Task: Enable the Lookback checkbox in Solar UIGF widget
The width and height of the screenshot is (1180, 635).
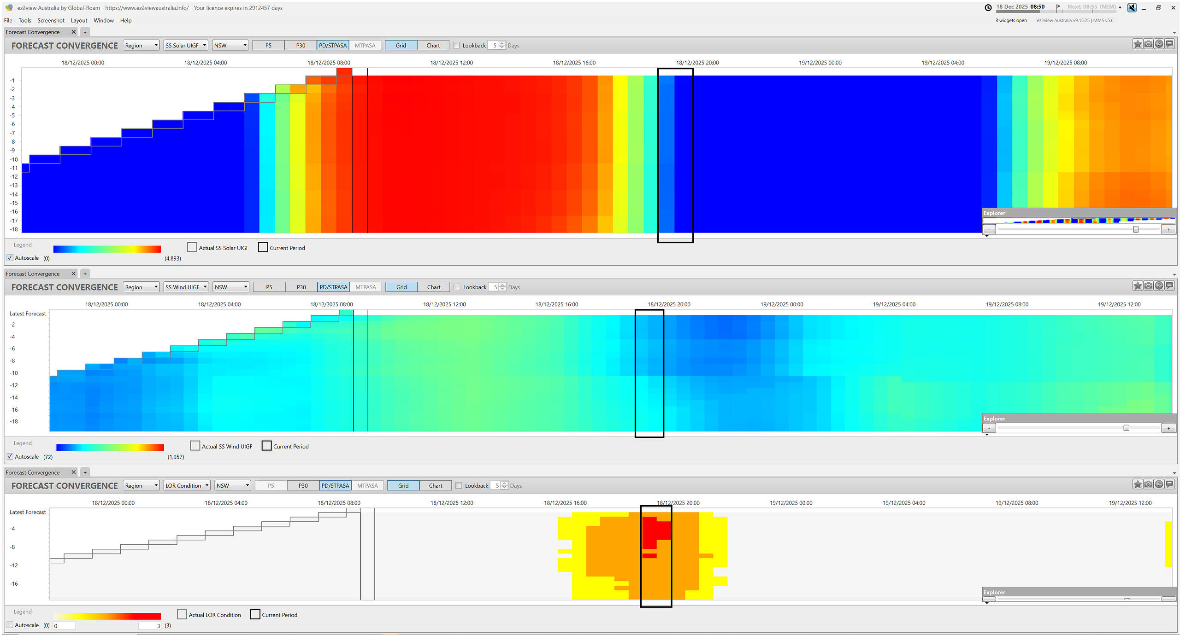Action: click(x=456, y=45)
